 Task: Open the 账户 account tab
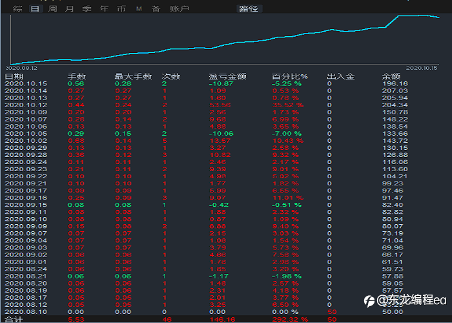180,8
